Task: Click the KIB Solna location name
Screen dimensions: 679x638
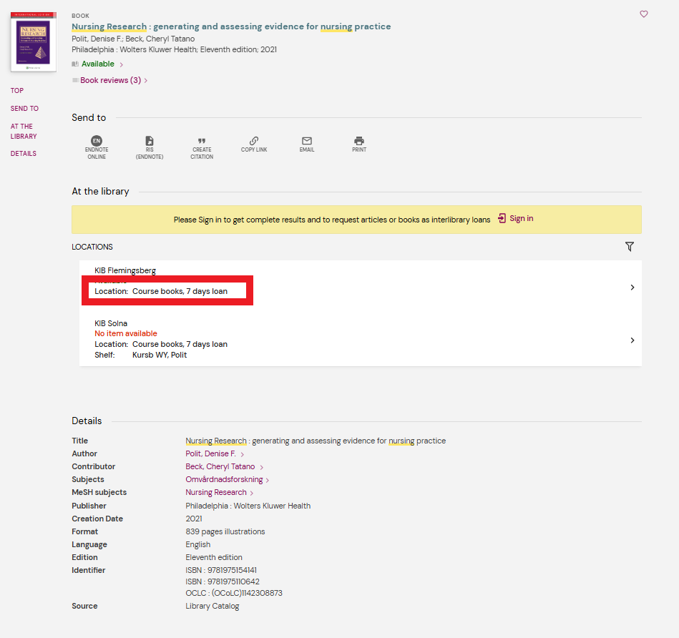Action: (x=111, y=323)
